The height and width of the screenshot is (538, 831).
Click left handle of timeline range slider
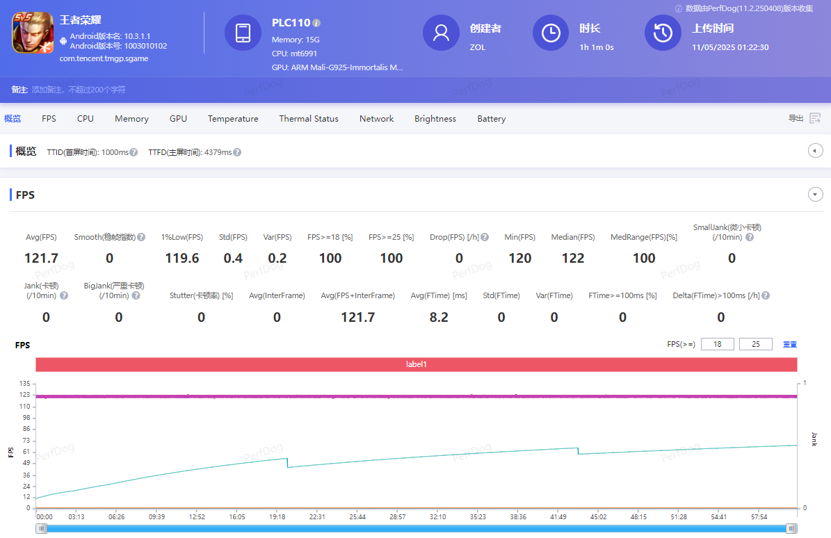coord(42,529)
